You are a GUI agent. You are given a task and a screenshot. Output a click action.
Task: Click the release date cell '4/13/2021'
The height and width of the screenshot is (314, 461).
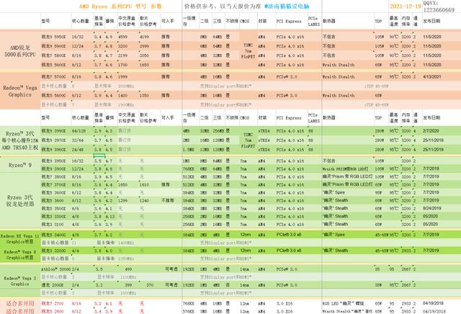pyautogui.click(x=432, y=77)
